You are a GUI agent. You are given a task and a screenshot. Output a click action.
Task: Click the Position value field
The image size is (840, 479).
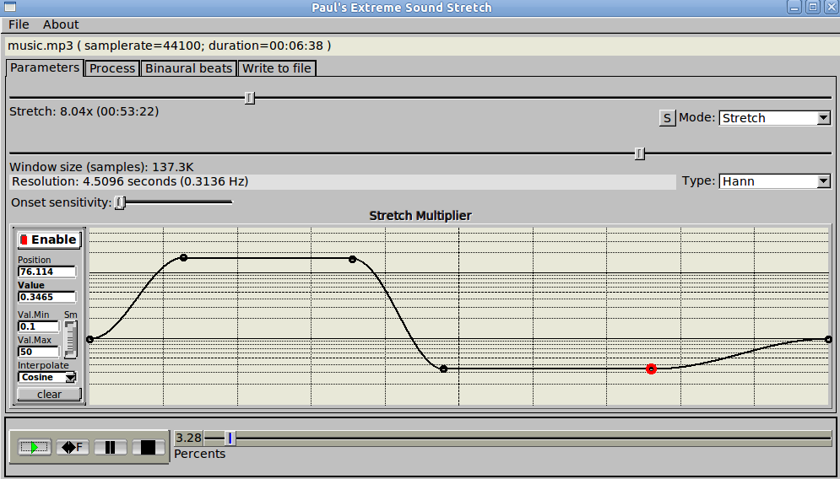[46, 272]
